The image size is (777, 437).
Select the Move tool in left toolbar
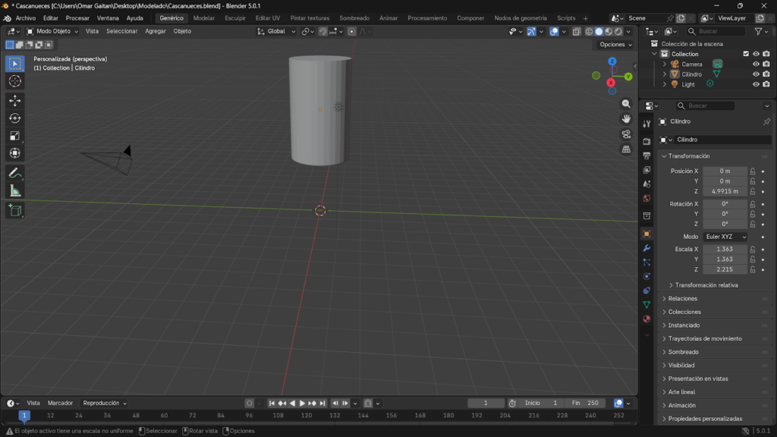(15, 100)
